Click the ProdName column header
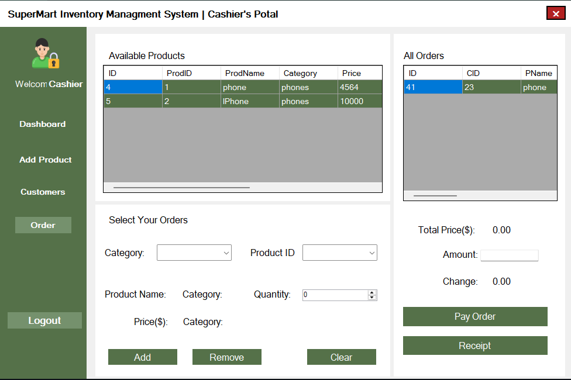 250,73
